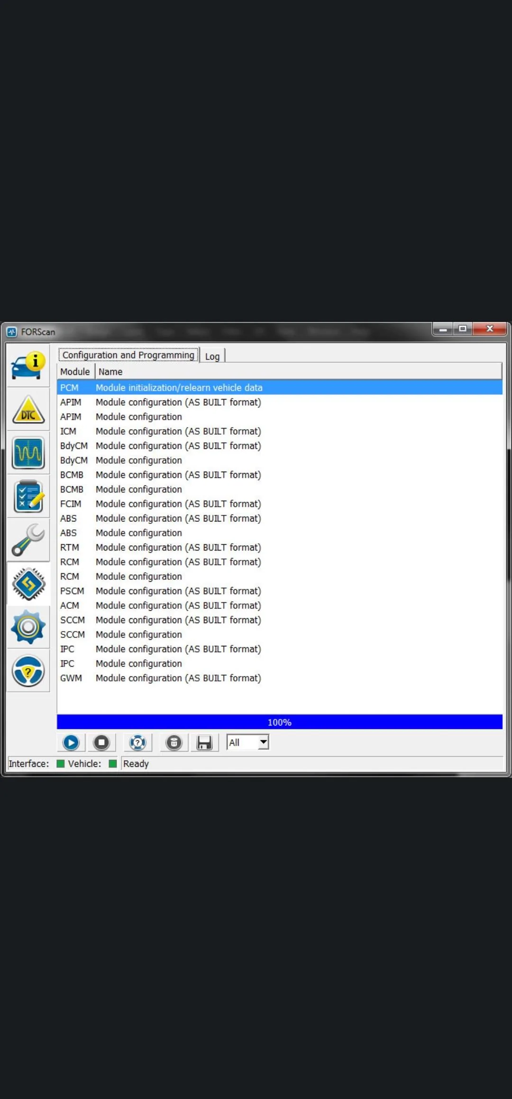This screenshot has height=1099, width=512.
Task: Maximize the FORScan window
Action: pyautogui.click(x=463, y=329)
